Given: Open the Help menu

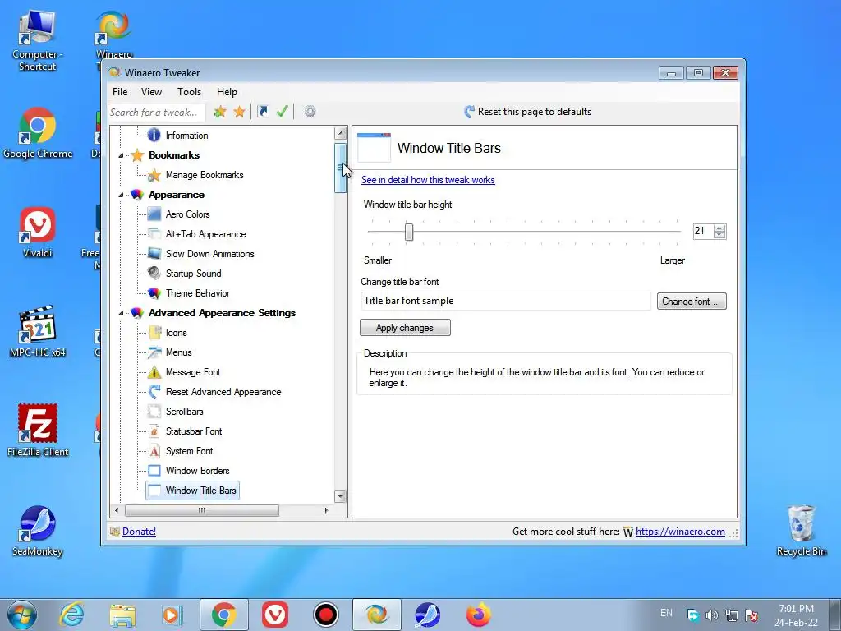Looking at the screenshot, I should click(227, 92).
